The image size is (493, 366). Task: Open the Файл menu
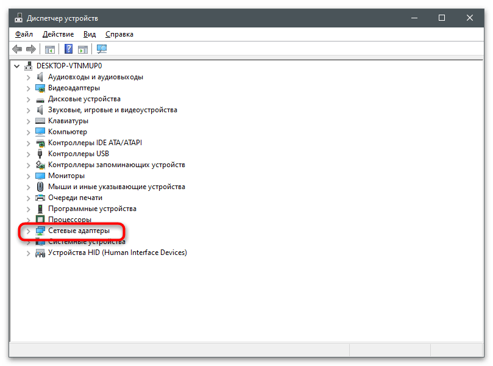[24, 34]
